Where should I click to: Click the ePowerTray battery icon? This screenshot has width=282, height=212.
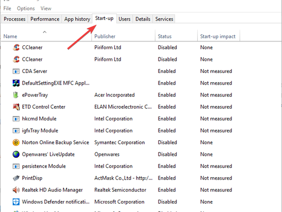tap(16, 95)
